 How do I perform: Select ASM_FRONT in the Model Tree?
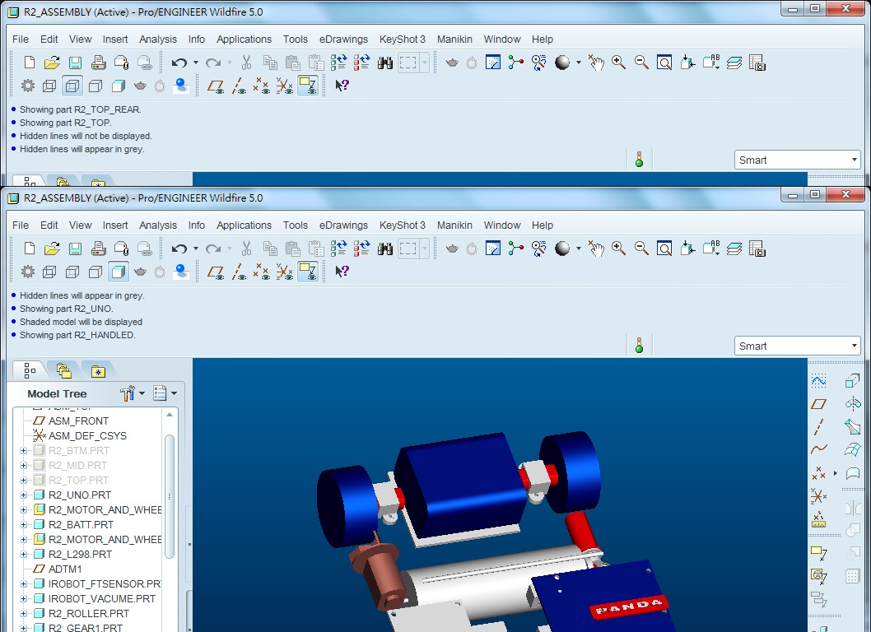78,421
